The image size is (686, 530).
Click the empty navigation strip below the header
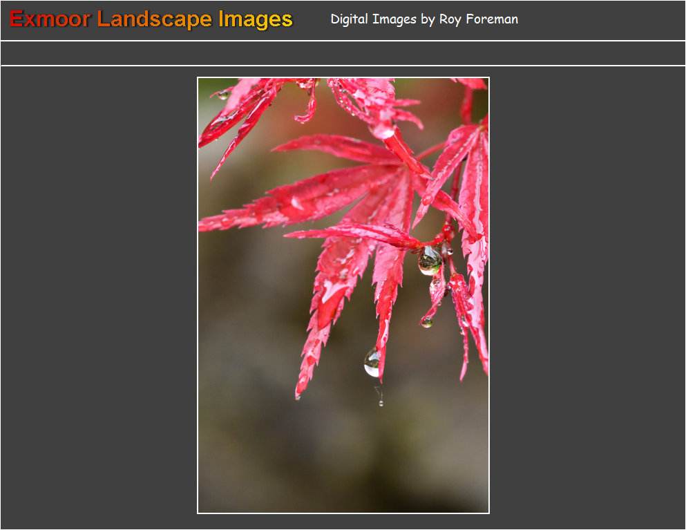(343, 53)
